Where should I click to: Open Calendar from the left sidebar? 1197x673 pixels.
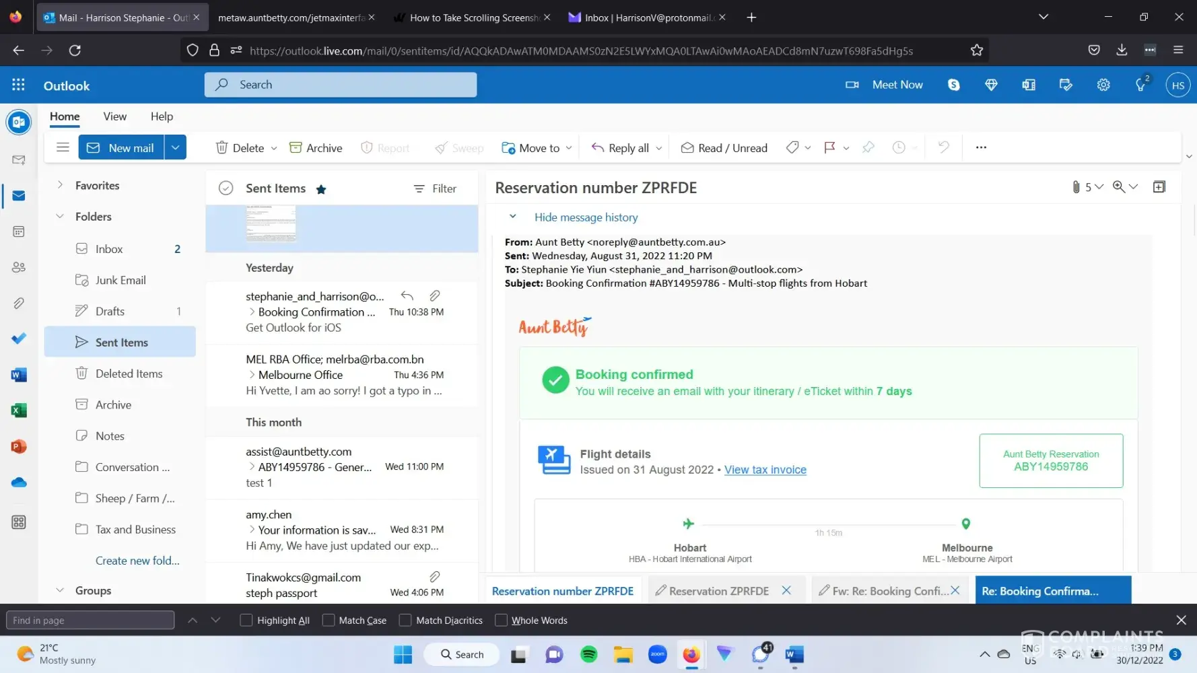pos(19,232)
